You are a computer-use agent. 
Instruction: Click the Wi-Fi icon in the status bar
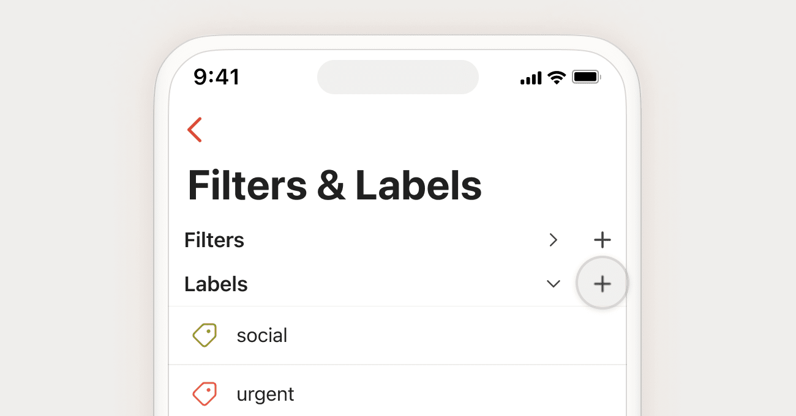tap(556, 77)
